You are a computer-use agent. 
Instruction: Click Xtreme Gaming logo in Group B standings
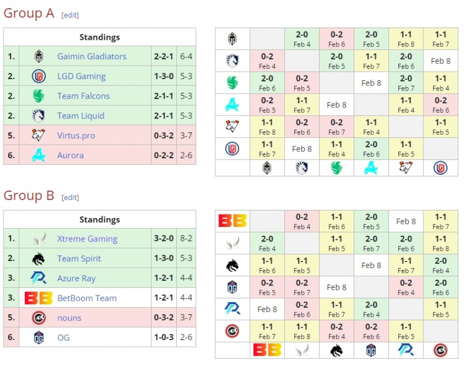pos(39,239)
